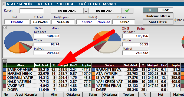Sort by the Alim column header
184x97 pixels.
54,95
